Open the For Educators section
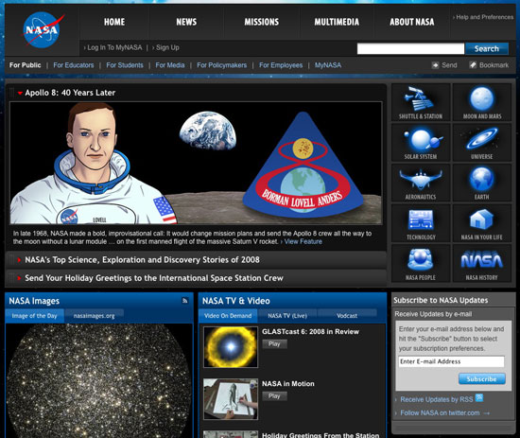This screenshot has width=520, height=438. (x=74, y=65)
